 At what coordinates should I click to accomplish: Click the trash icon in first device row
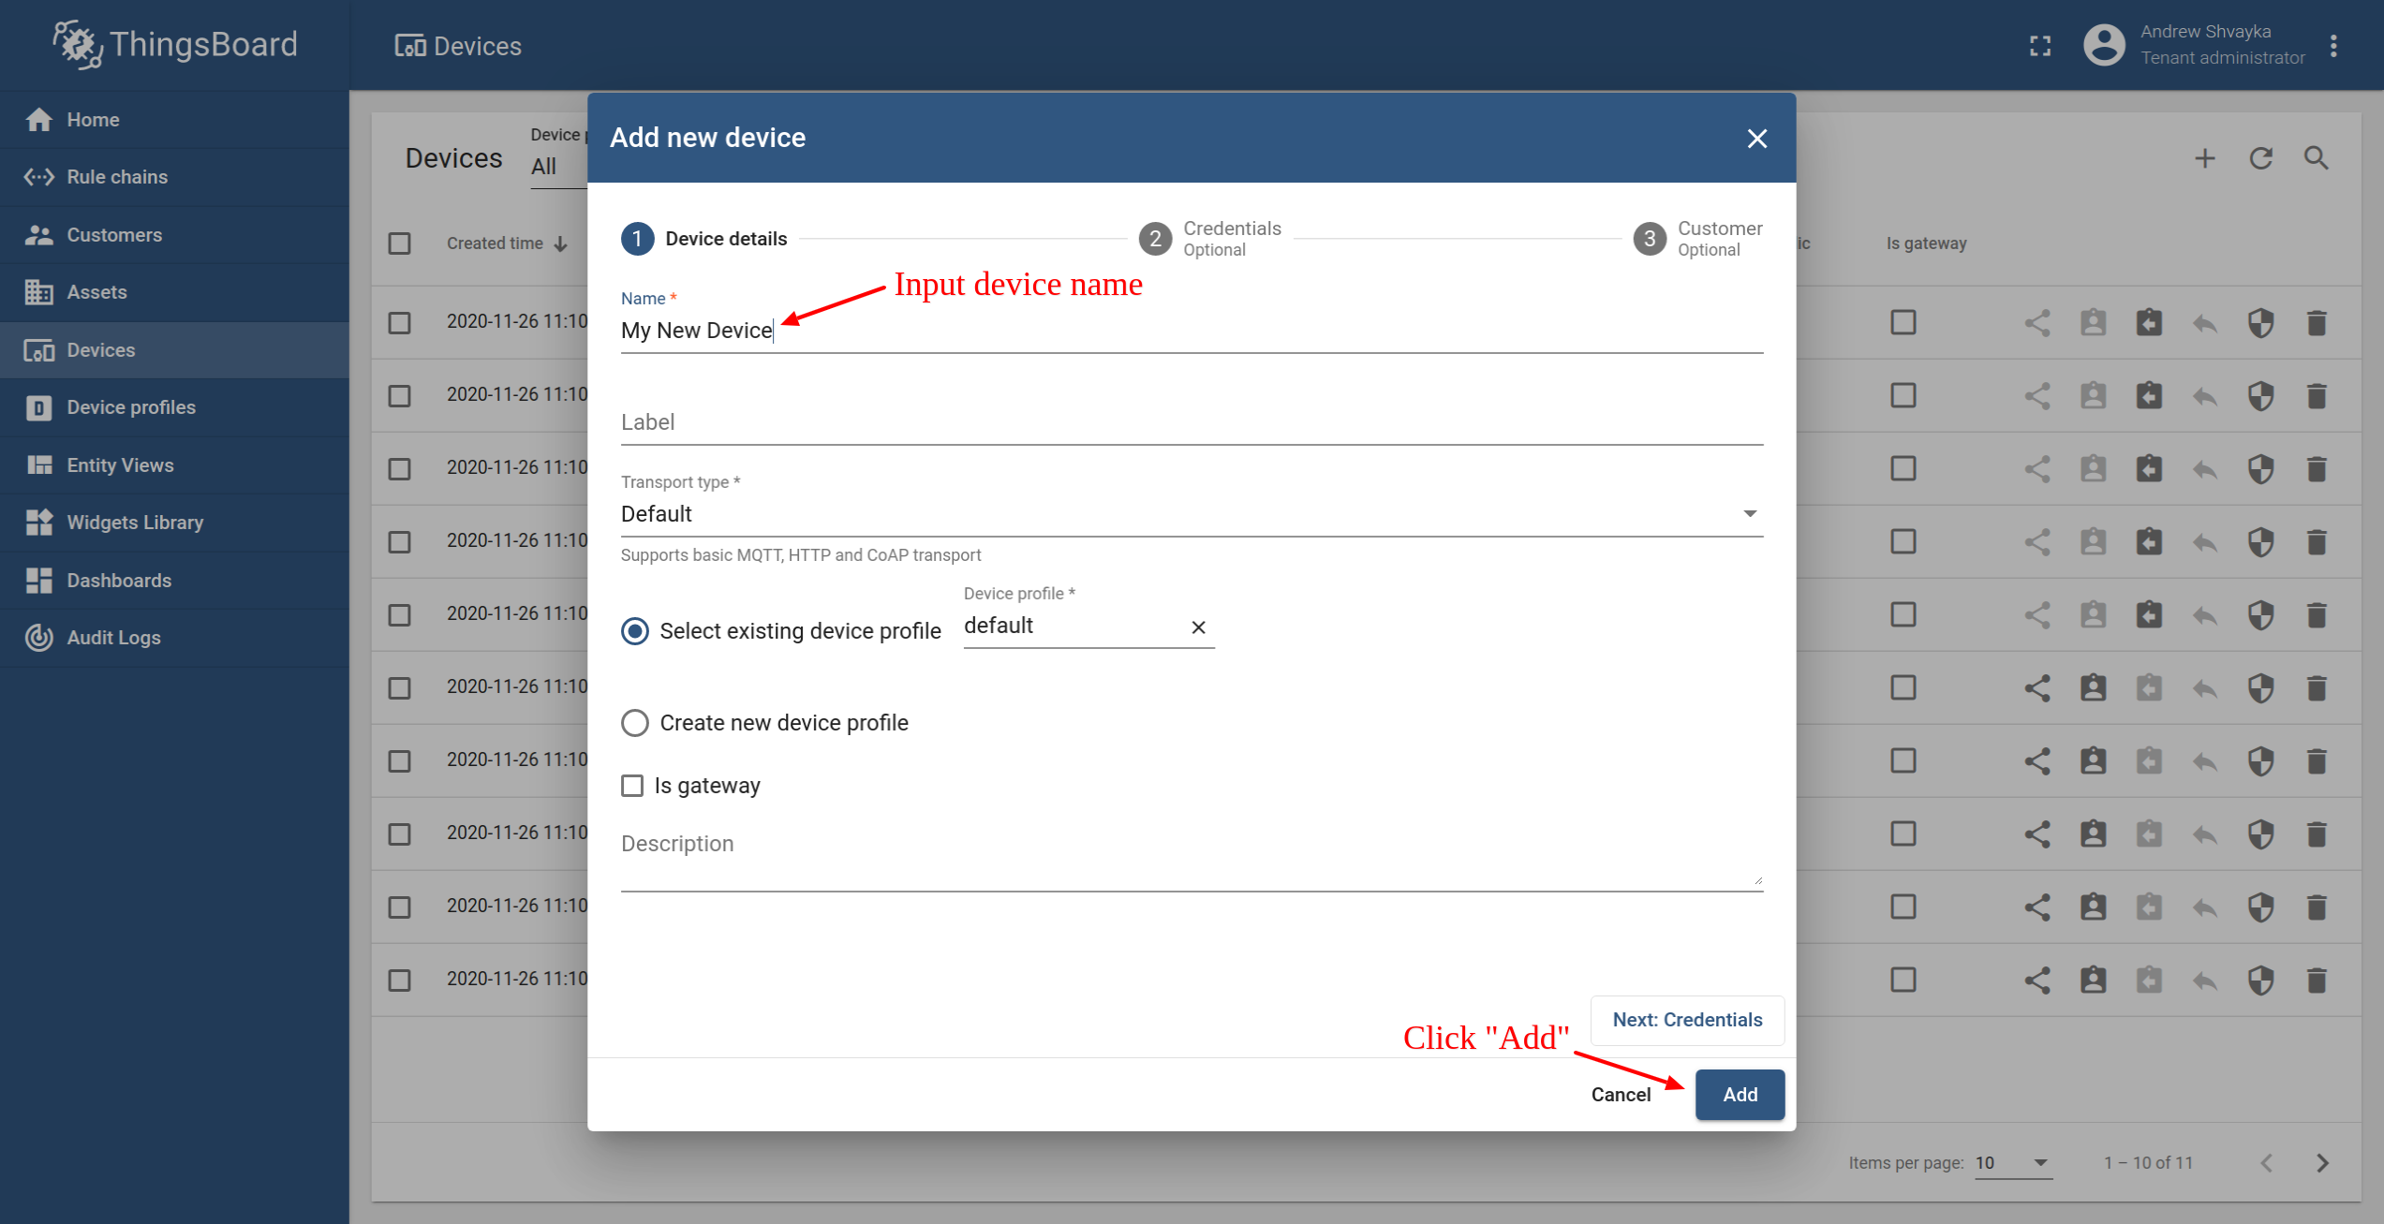pos(2316,323)
